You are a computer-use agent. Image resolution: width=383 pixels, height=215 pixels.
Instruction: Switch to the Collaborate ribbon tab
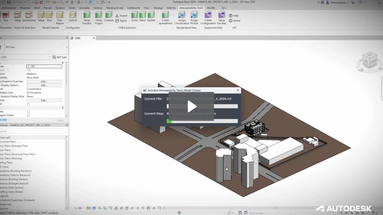(133, 8)
